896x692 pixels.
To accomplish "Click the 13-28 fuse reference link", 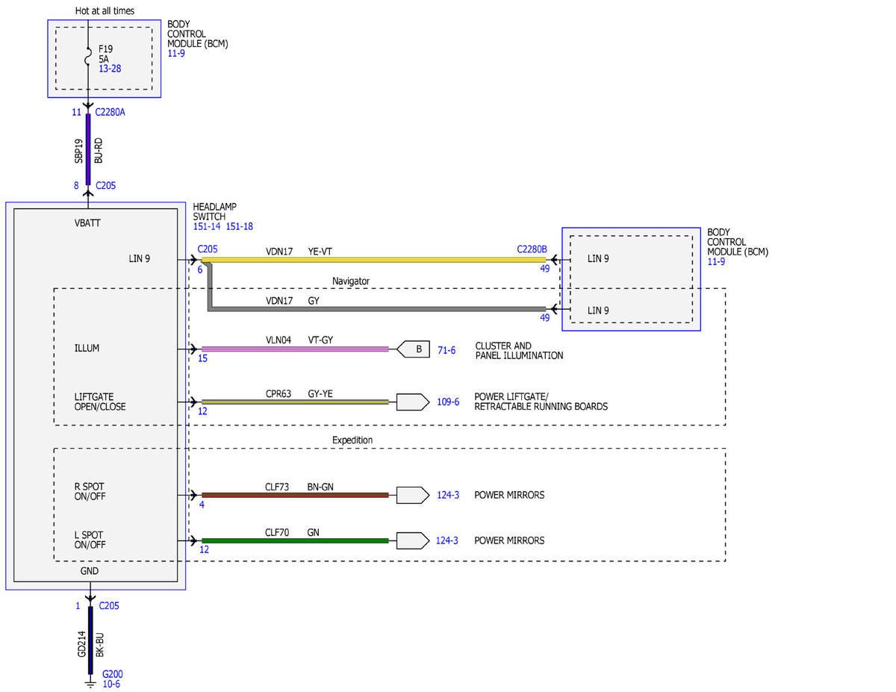I will tap(110, 69).
